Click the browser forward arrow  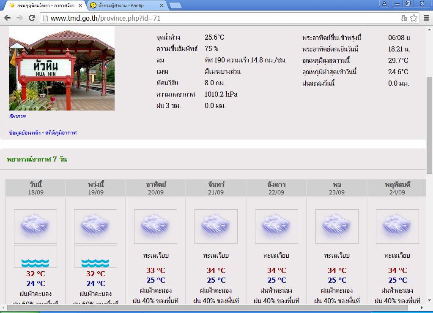19,18
